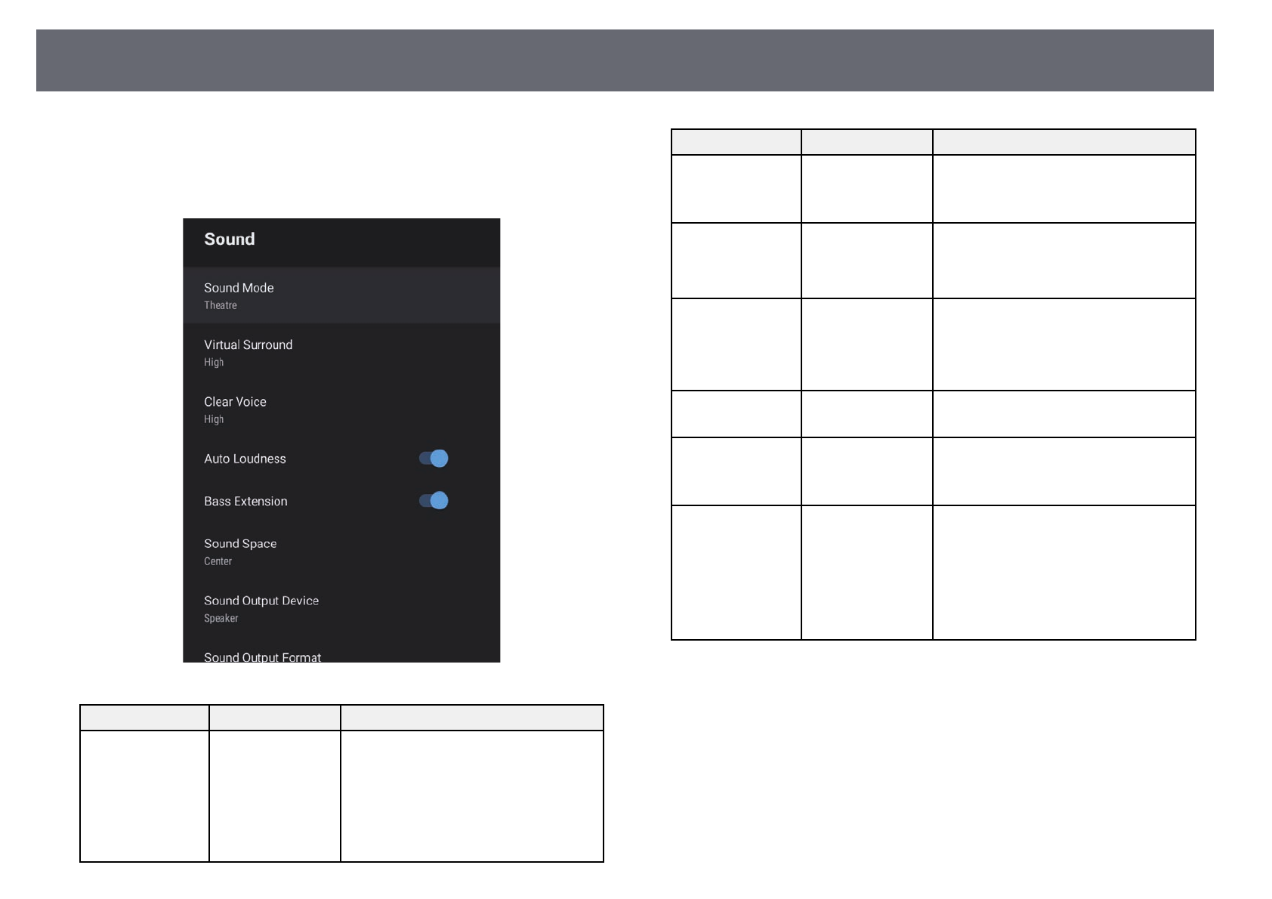
Task: Click the Auto Loudness label
Action: click(x=245, y=459)
